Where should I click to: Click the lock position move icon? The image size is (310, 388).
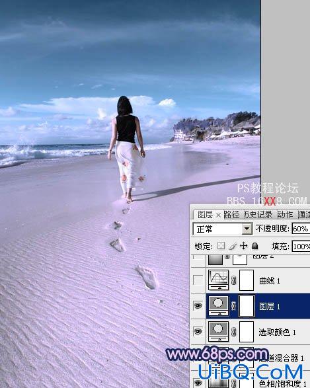click(x=243, y=246)
